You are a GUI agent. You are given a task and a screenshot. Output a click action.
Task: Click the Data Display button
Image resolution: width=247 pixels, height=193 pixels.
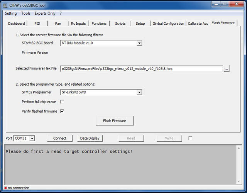click(90, 138)
